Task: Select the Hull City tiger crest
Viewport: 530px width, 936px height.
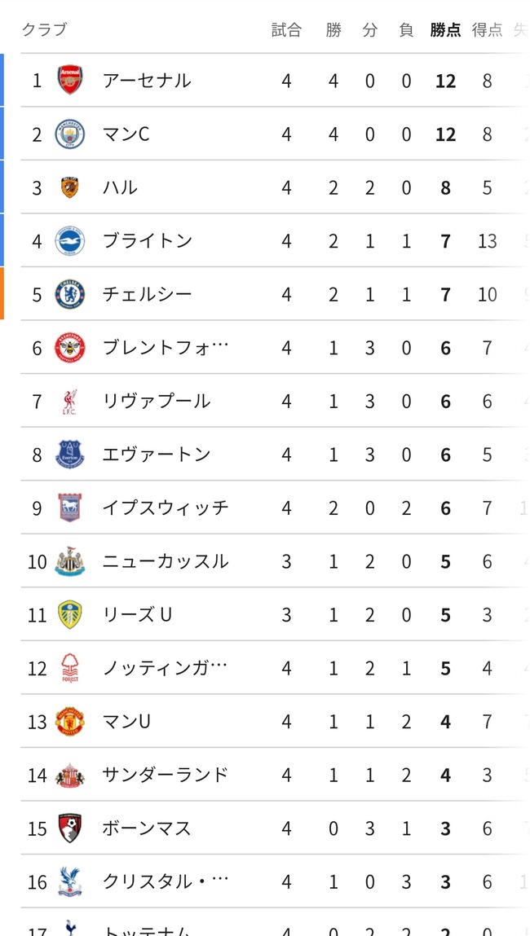Action: click(70, 187)
